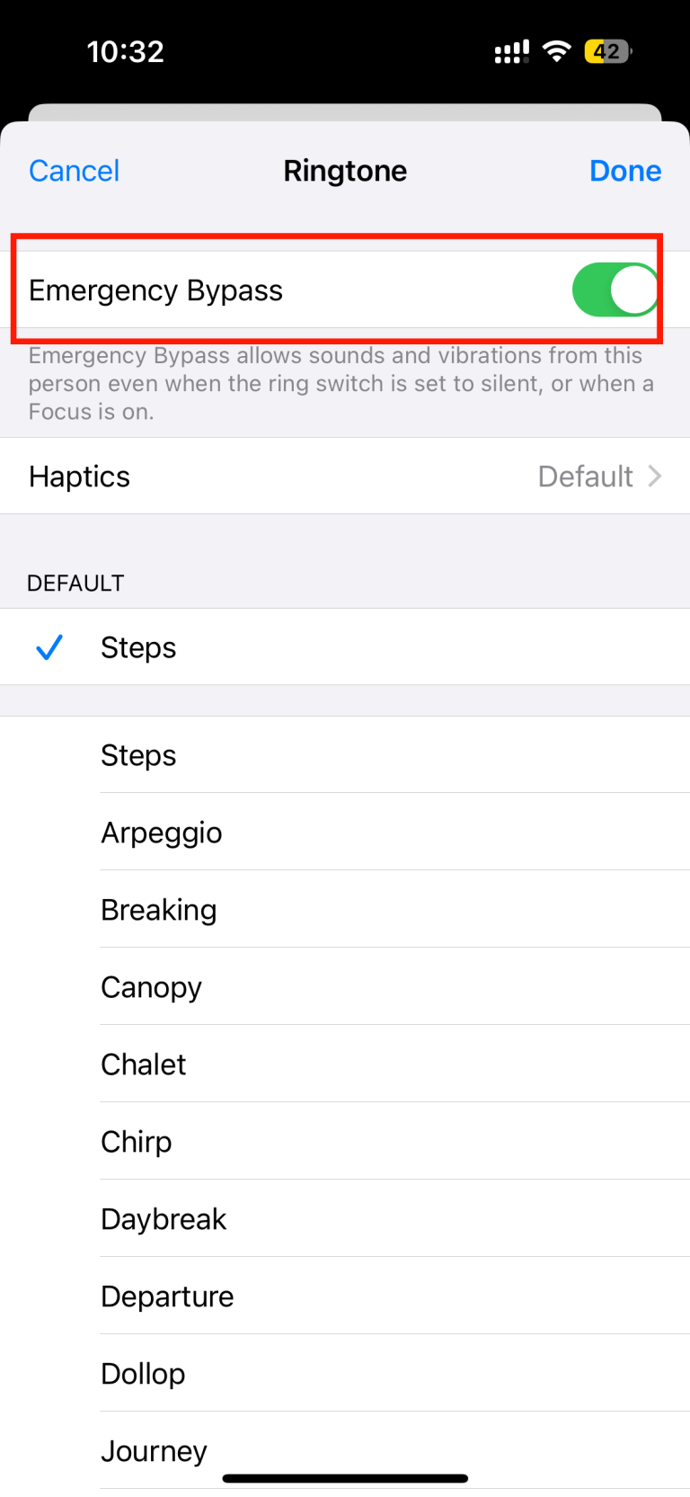Open the Haptics settings row
Screen dimensions: 690x1497
pos(345,477)
